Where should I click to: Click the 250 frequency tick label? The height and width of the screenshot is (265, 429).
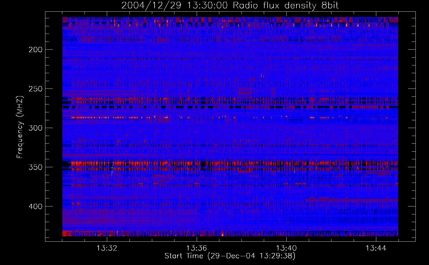tap(36, 89)
